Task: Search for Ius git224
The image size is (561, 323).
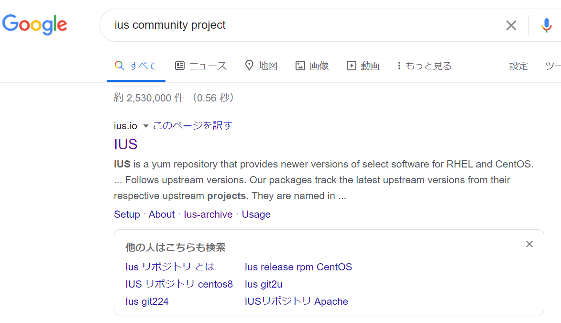Action: [147, 301]
